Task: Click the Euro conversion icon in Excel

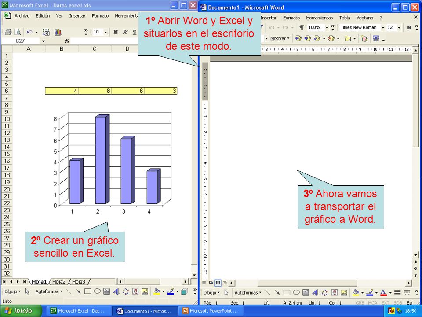Action: (46, 32)
